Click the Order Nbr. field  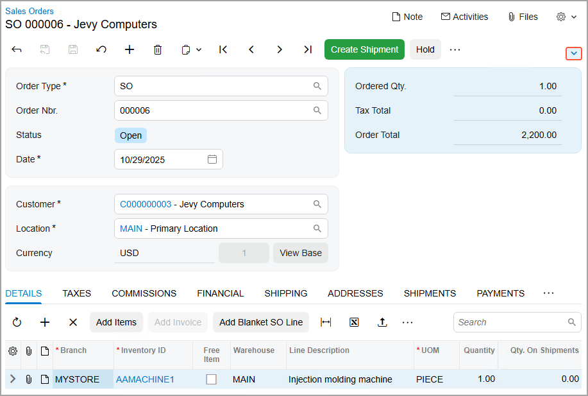tap(221, 110)
